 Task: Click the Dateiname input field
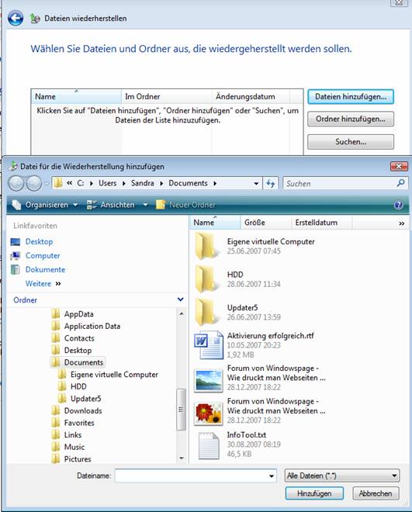196,476
